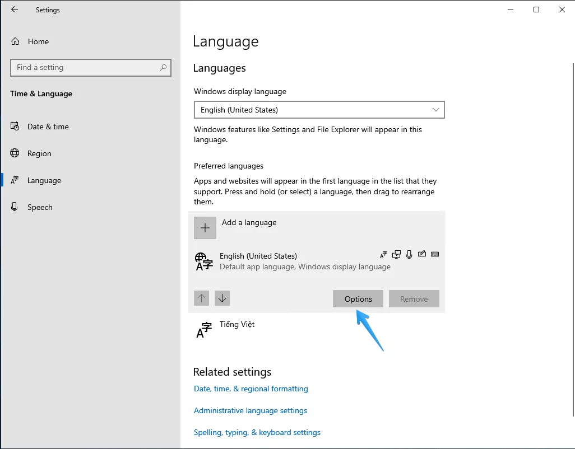
Task: Click the Options button for English
Action: pyautogui.click(x=358, y=299)
